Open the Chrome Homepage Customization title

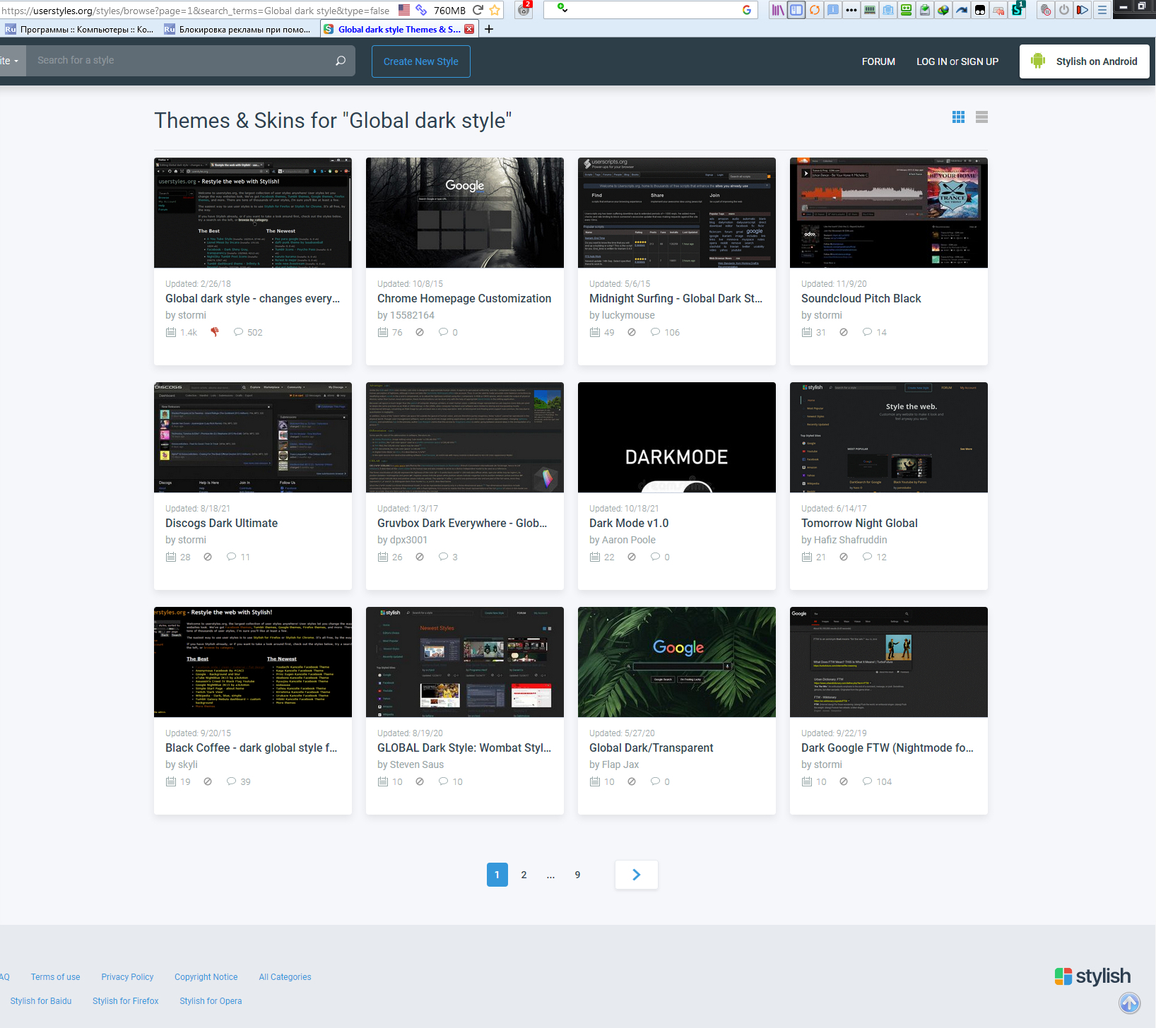coord(464,298)
